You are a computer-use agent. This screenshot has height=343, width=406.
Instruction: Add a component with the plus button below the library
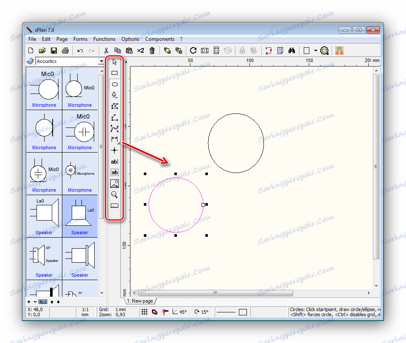click(29, 302)
